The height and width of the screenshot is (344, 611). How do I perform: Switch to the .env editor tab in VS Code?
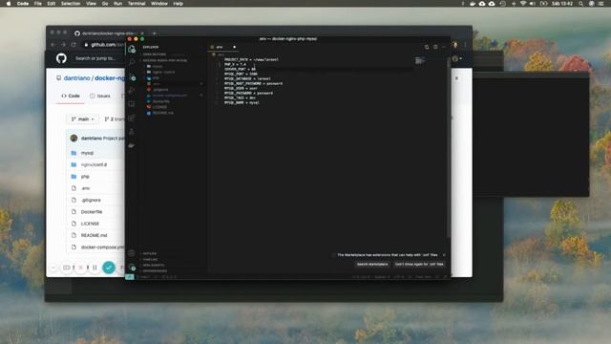pos(222,47)
